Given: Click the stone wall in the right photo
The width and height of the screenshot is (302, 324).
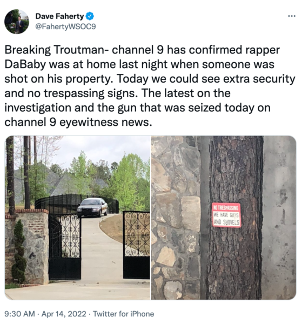Looking at the screenshot, I should click(175, 218).
